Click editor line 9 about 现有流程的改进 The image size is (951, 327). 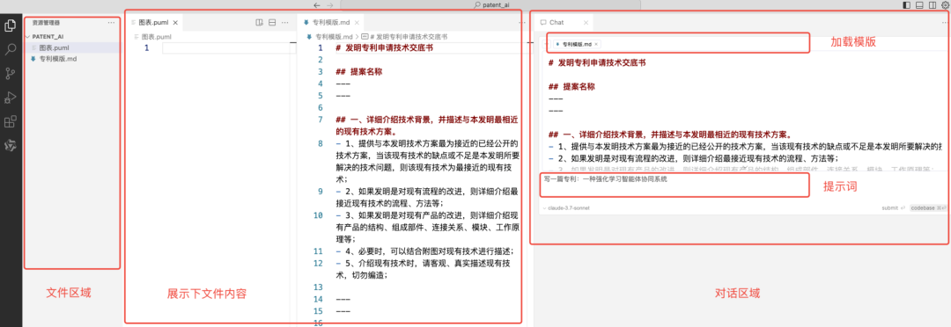click(428, 198)
